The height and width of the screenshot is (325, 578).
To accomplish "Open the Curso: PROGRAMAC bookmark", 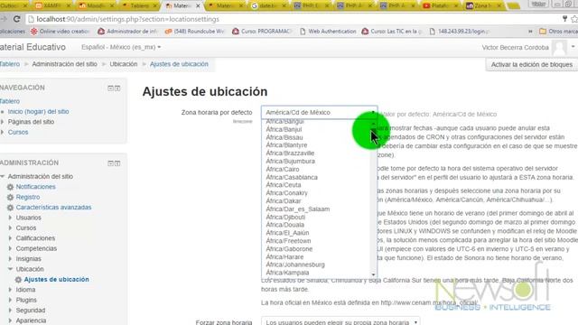I will [262, 32].
